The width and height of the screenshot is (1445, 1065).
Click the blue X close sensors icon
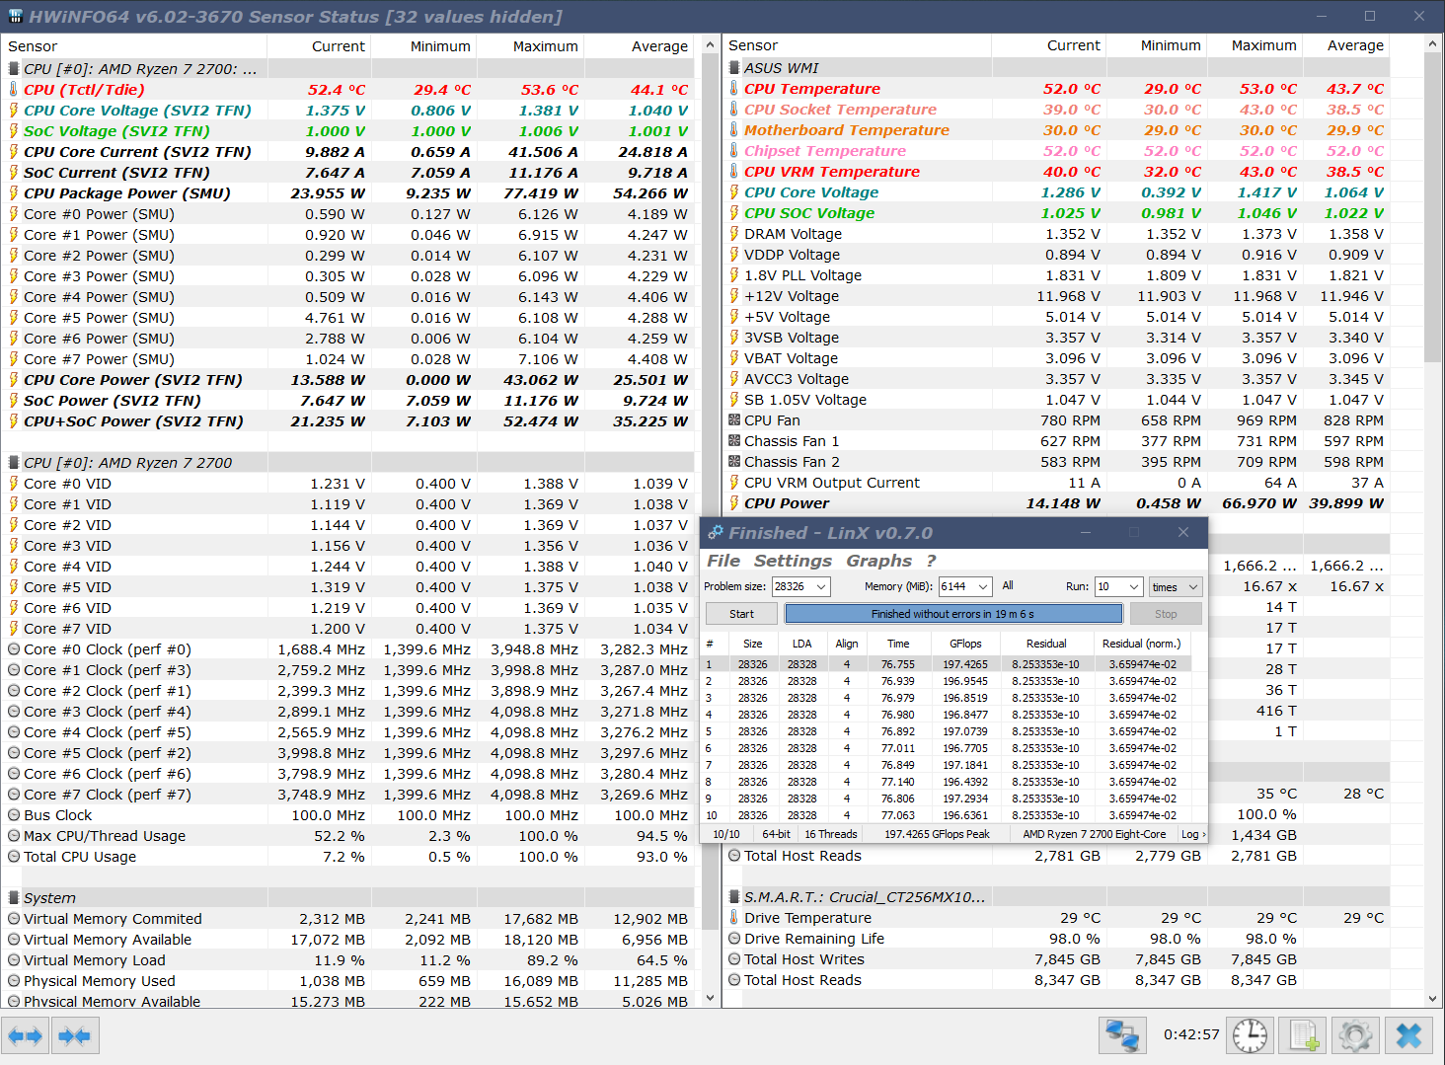1408,1035
